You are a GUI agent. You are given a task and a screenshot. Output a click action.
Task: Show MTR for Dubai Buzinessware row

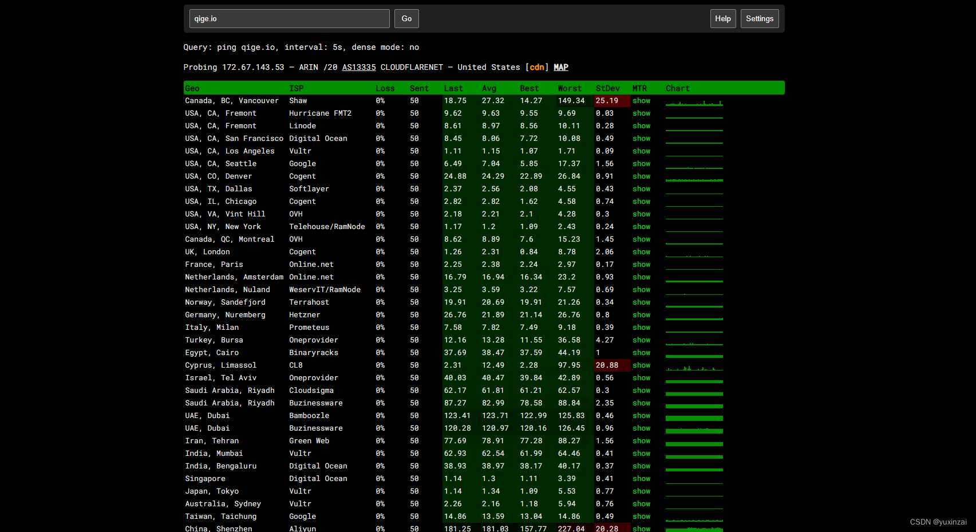pyautogui.click(x=642, y=428)
